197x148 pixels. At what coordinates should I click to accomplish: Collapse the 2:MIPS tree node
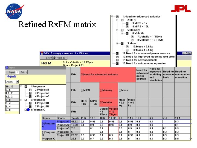click(x=117, y=20)
